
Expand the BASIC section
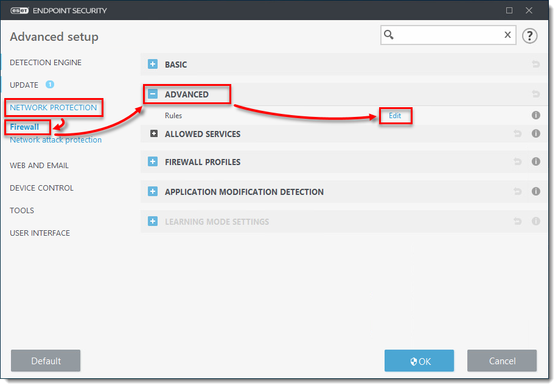coord(153,64)
